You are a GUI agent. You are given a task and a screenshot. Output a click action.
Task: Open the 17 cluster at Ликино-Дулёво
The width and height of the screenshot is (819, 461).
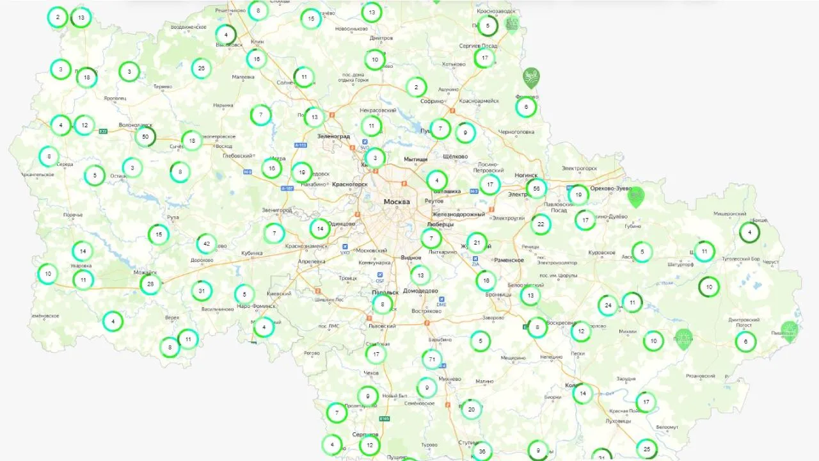[x=585, y=221]
